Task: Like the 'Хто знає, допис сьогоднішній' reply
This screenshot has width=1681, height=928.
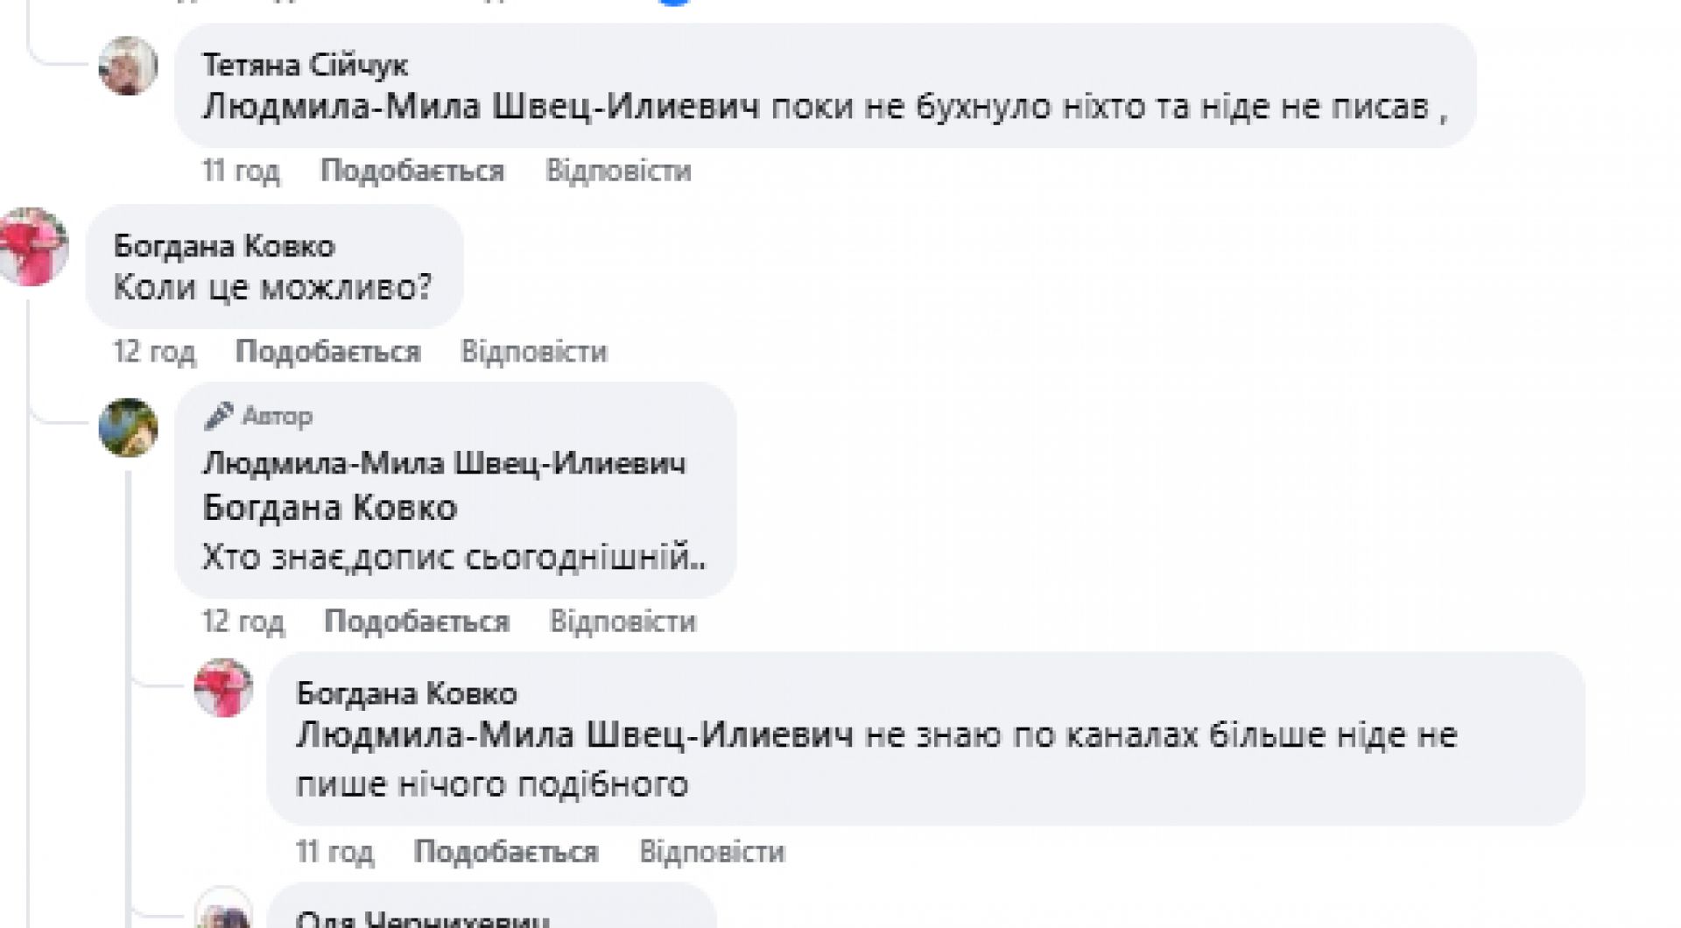Action: coord(417,622)
